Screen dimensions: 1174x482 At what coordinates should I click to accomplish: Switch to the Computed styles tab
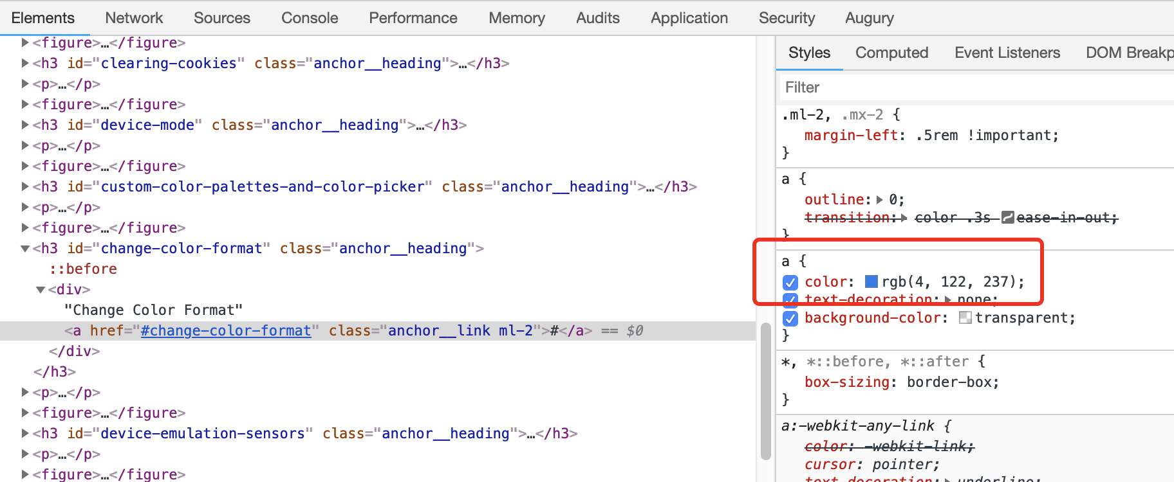(x=891, y=53)
